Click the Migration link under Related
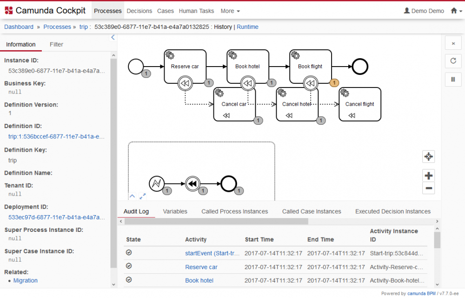The image size is (465, 298). pyautogui.click(x=26, y=280)
